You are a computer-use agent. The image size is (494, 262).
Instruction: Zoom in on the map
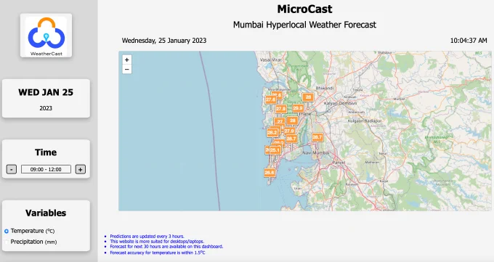[x=126, y=60]
